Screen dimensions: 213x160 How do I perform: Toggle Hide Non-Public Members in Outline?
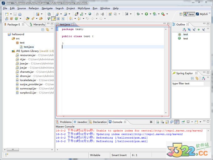(199, 29)
